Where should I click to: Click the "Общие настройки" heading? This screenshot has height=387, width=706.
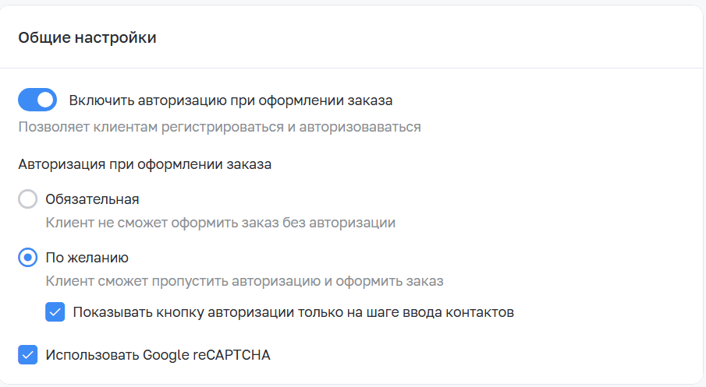coord(87,38)
